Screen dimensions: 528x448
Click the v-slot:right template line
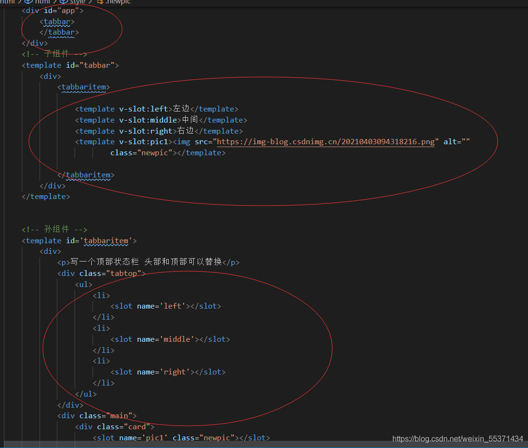tap(159, 131)
